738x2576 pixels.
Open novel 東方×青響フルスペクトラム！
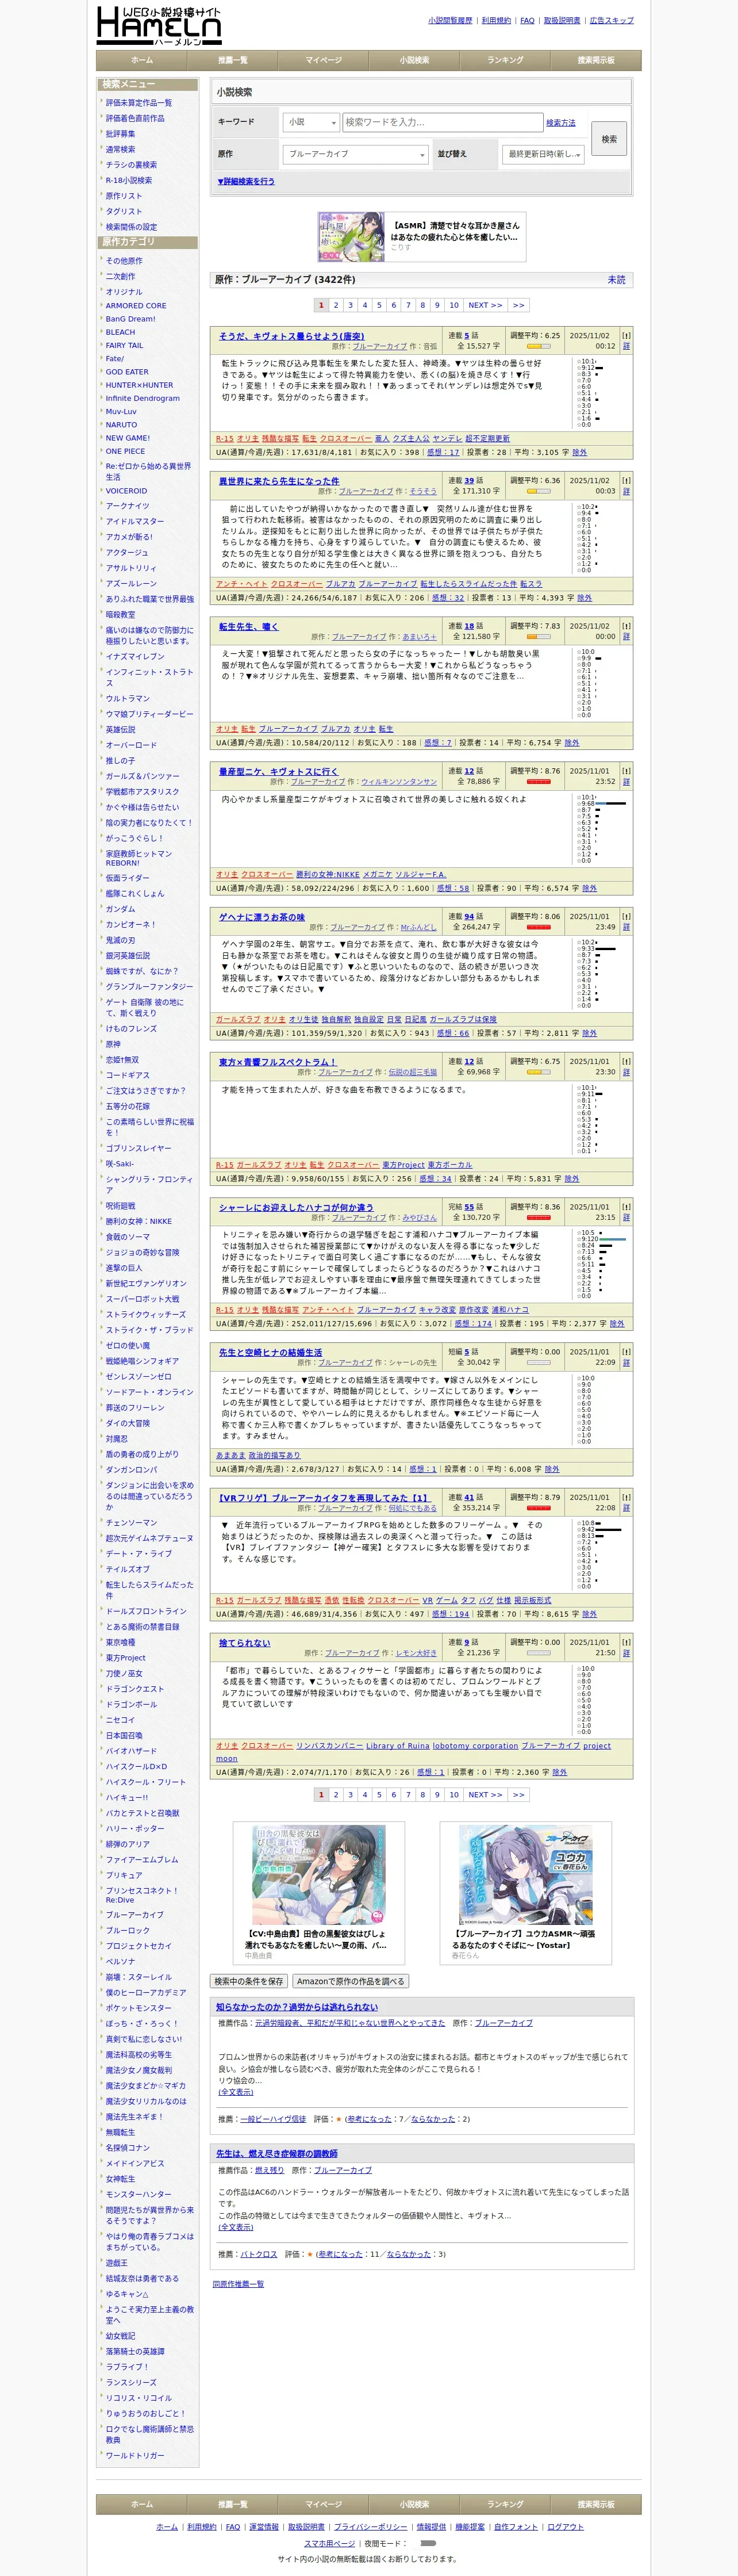tap(278, 1062)
